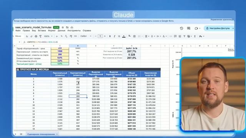The image size is (246, 138).
Task: Open the 123 number format menu
Action: pyautogui.click(x=75, y=36)
